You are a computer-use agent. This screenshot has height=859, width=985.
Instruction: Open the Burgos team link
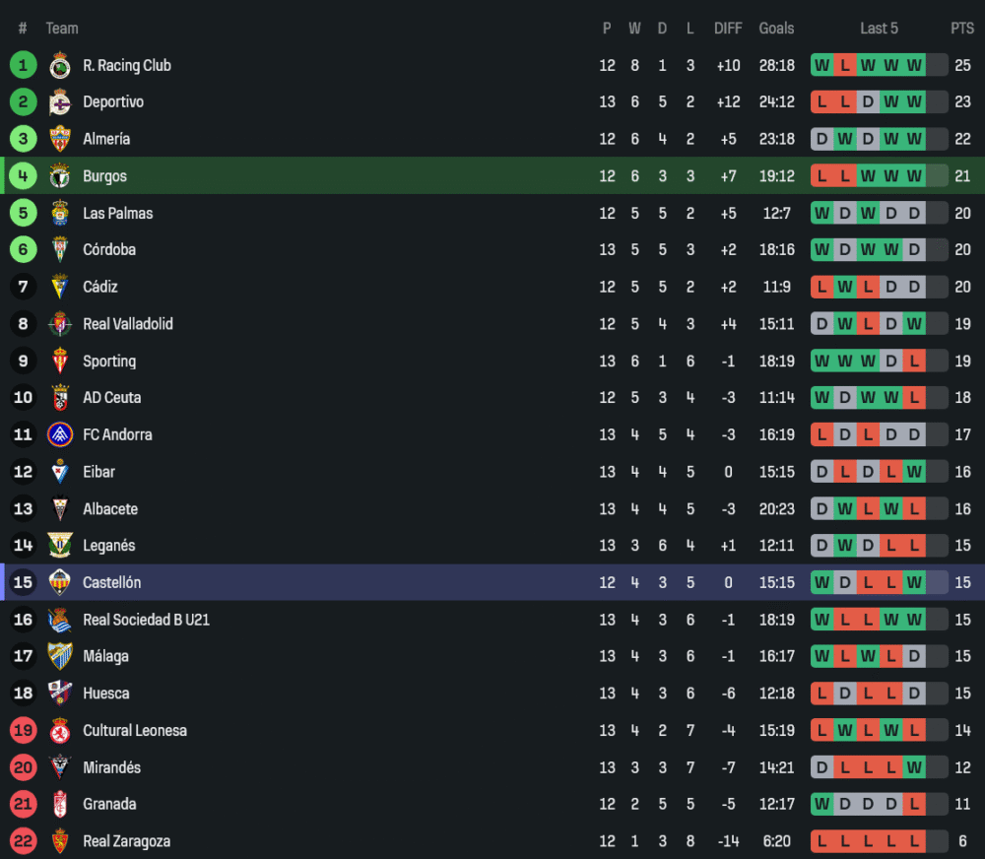click(104, 176)
